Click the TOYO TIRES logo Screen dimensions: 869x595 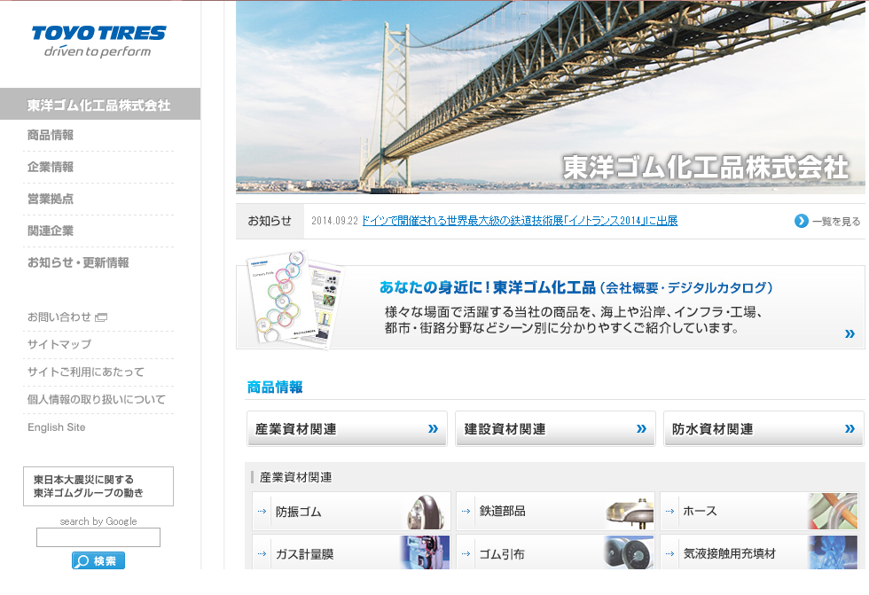point(98,42)
